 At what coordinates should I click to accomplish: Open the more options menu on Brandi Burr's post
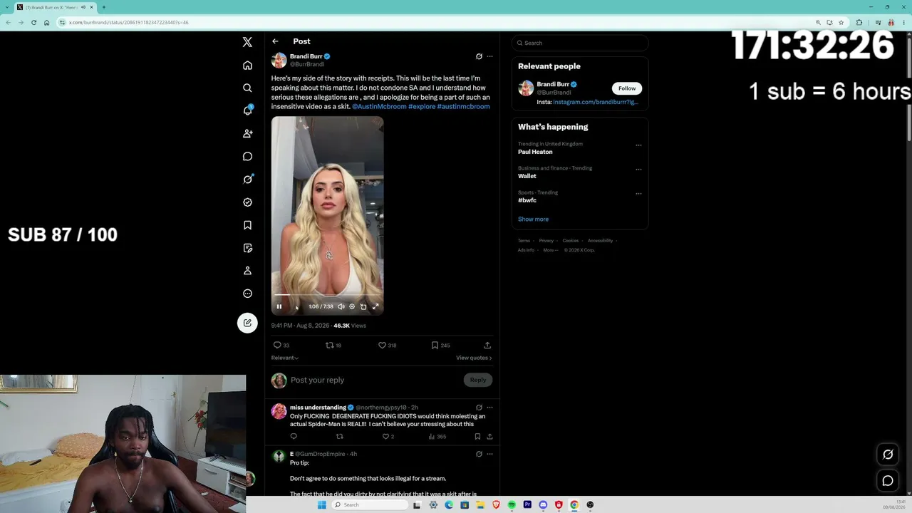coord(489,56)
